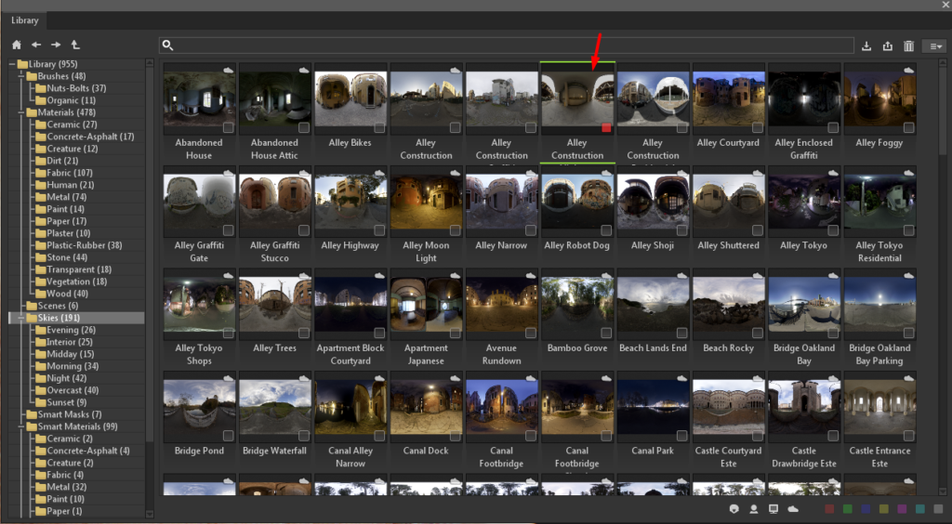Open the Night (42) skies folder
The height and width of the screenshot is (524, 952).
coord(67,378)
